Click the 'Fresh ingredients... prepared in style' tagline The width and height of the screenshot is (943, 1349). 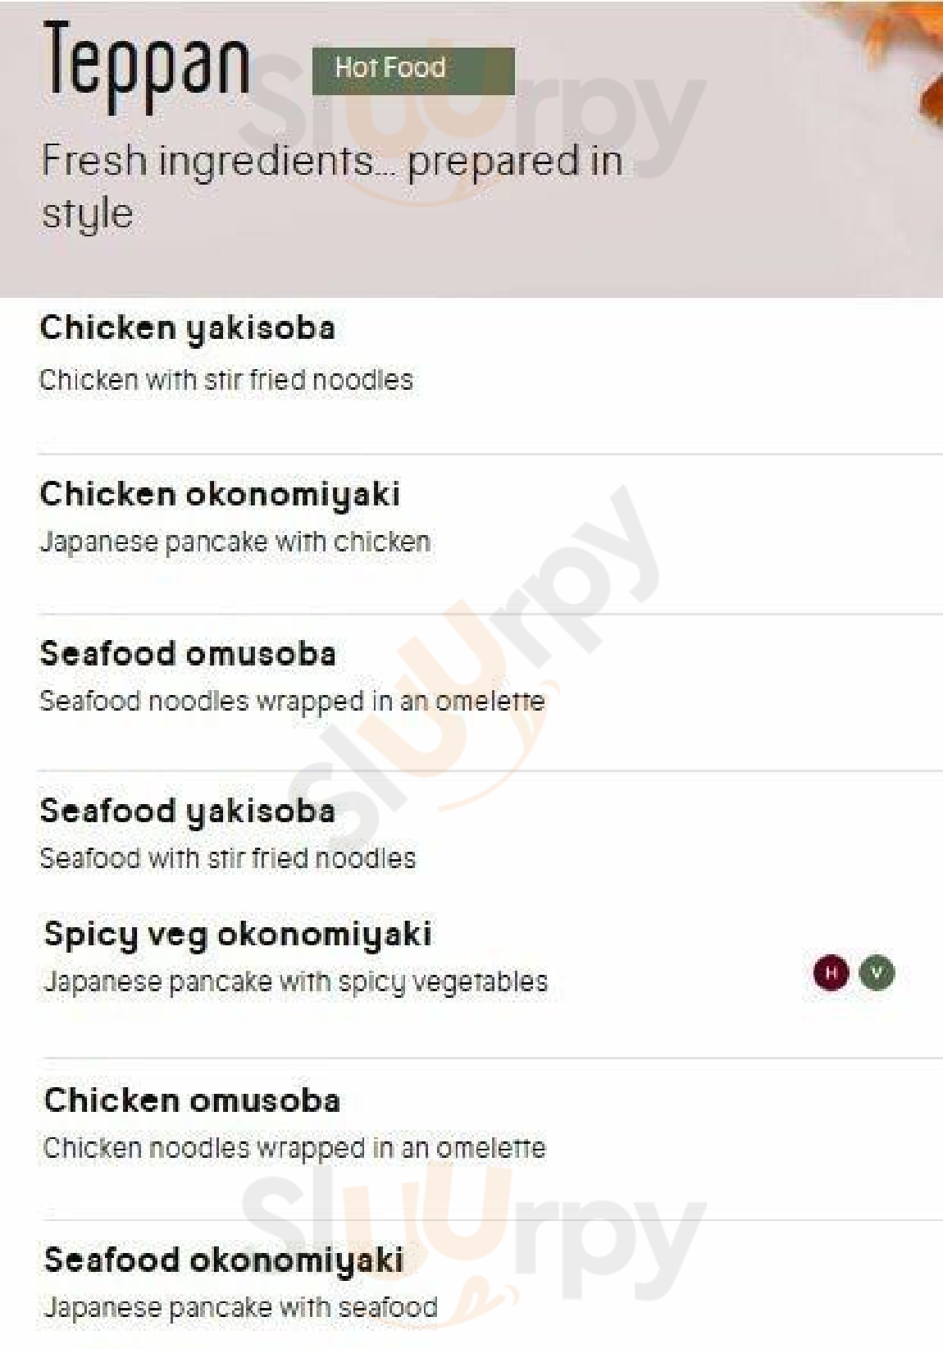click(332, 185)
